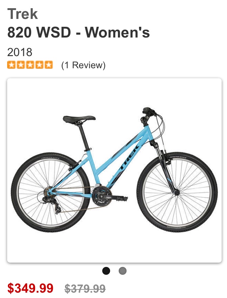Click the bike's rear wheel in photo
The image size is (227, 298).
50,192
